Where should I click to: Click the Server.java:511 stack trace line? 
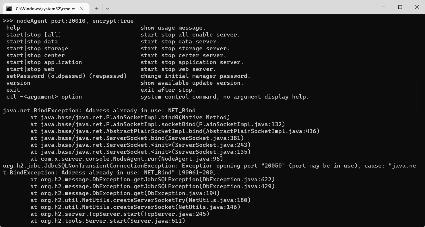(x=108, y=221)
